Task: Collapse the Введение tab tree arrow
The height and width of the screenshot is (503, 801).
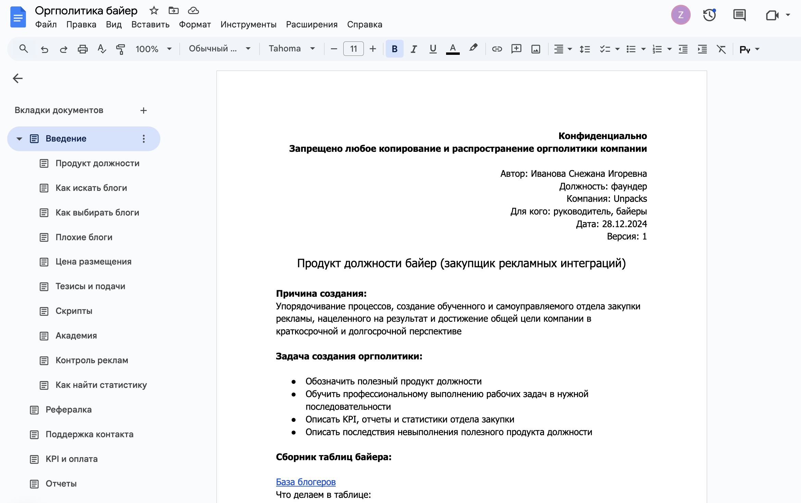Action: coord(20,139)
